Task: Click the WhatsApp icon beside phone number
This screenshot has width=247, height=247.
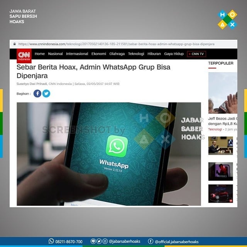Action: pyautogui.click(x=51, y=241)
